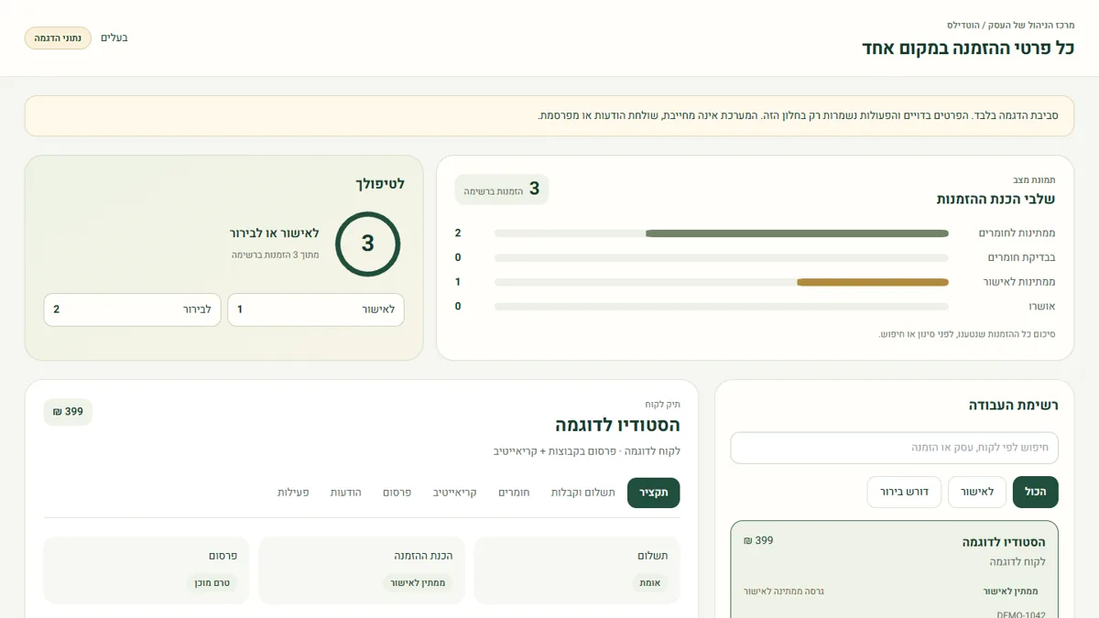
Task: Filter work list by הכול
Action: (x=1036, y=492)
